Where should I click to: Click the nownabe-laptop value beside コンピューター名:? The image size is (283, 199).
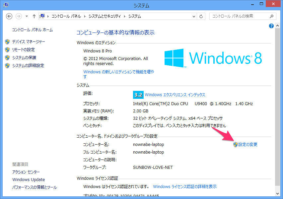[x=148, y=145]
